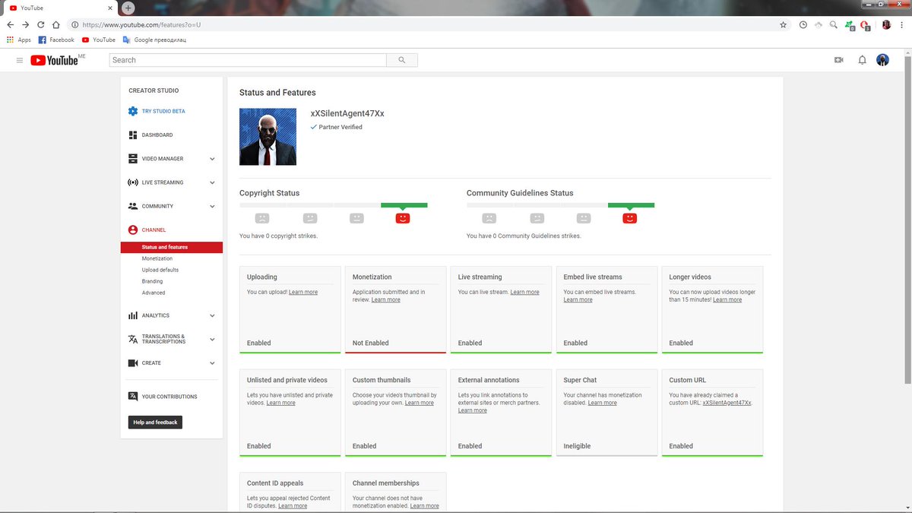Click the Dashboard icon in sidebar
Screen dimensions: 912x513
point(133,135)
